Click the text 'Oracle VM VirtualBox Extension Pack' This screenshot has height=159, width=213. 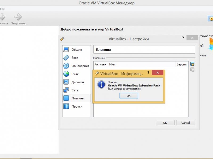tap(134, 85)
